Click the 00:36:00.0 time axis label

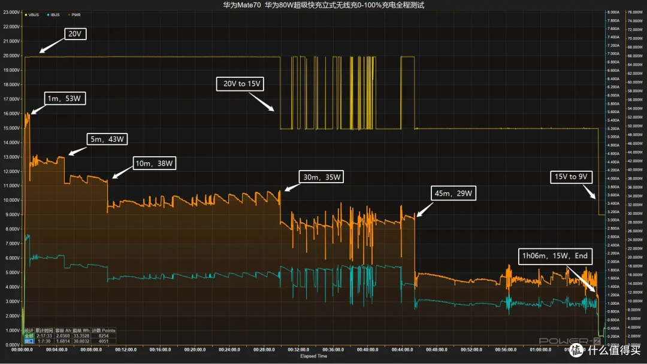[x=333, y=350]
